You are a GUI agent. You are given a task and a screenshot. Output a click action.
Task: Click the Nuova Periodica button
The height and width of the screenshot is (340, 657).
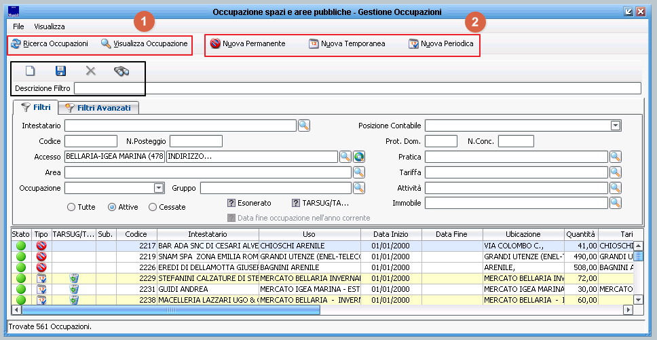[x=441, y=44]
